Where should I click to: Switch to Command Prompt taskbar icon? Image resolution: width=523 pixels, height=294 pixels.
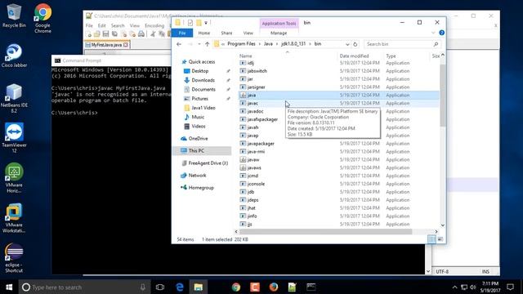pos(311,287)
